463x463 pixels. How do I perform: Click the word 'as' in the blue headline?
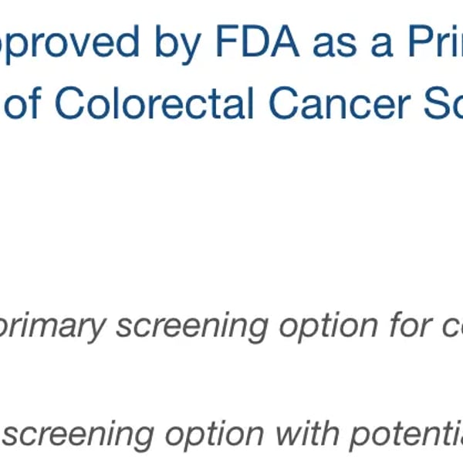335,46
